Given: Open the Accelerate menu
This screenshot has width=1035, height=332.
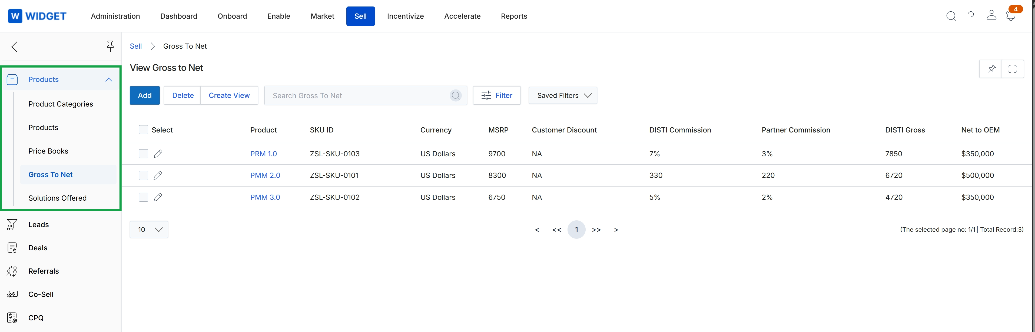Looking at the screenshot, I should [x=462, y=16].
